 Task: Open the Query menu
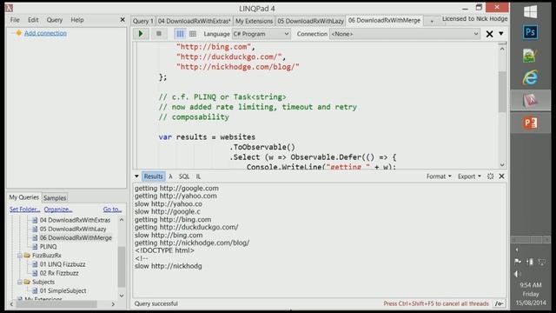[55, 20]
